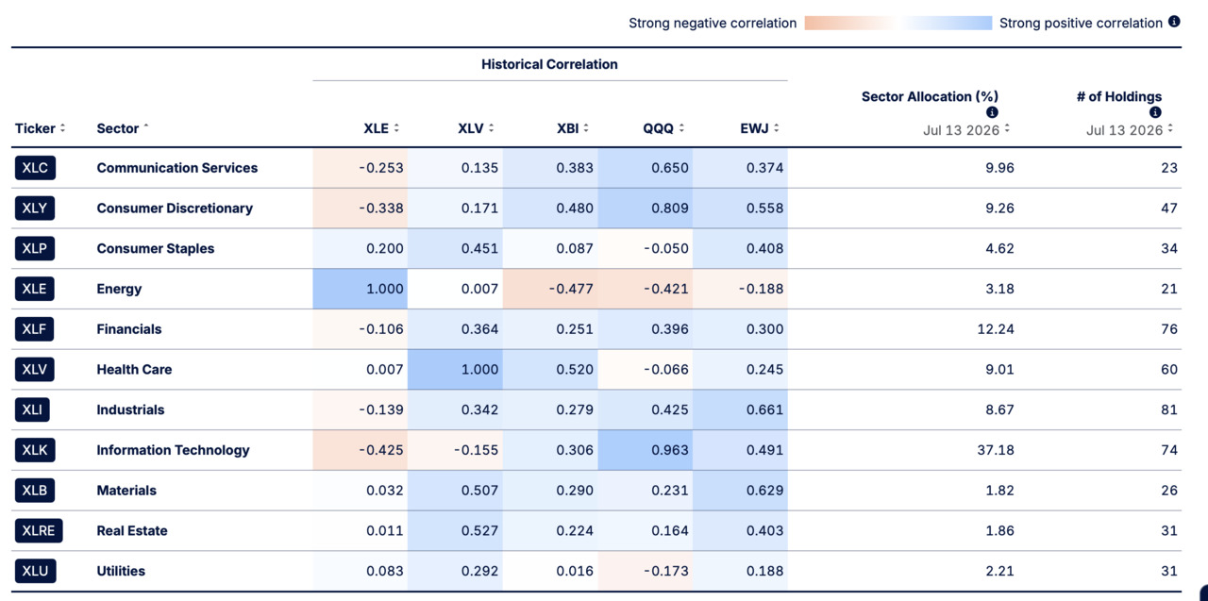1208x601 pixels.
Task: Open the # of Holdings Jul 13 2026 date selector
Action: click(x=1129, y=129)
